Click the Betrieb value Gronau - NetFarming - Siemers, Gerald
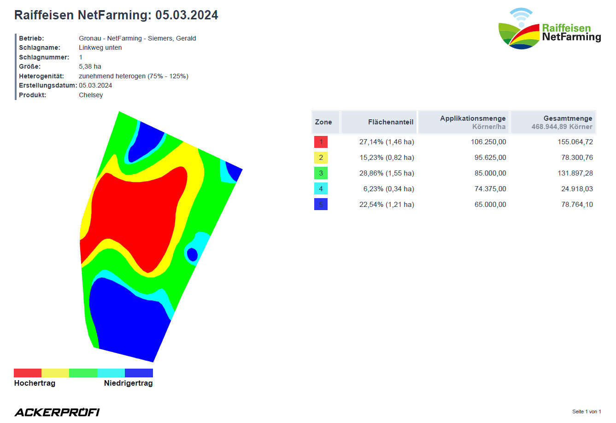616x423 pixels. pos(137,38)
